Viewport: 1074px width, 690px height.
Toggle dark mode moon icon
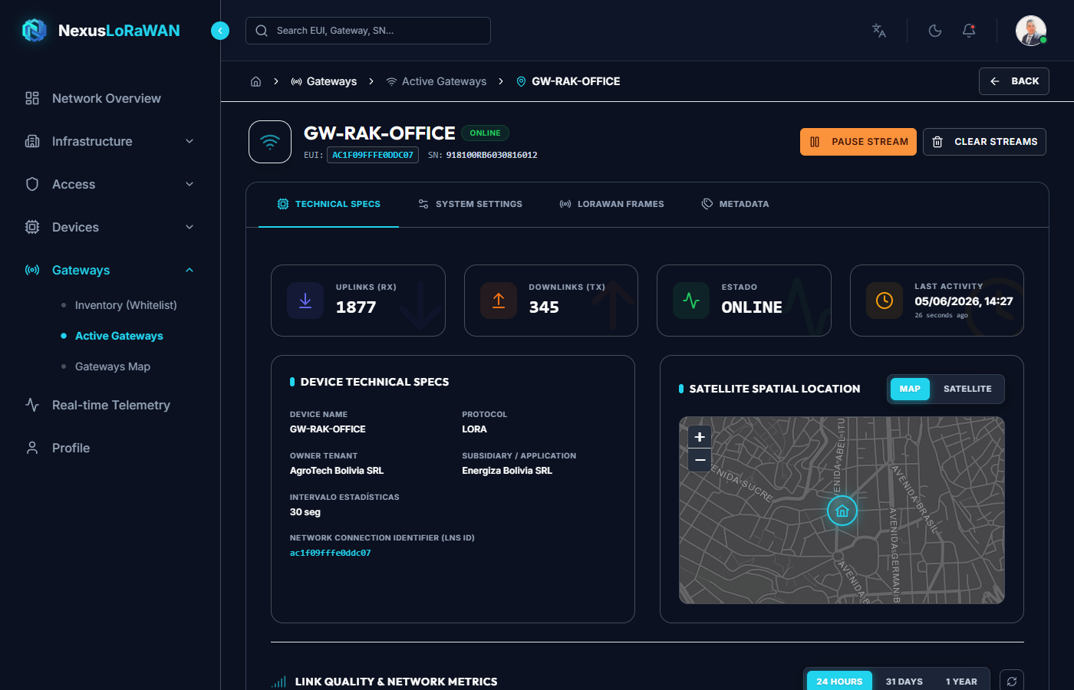[935, 31]
